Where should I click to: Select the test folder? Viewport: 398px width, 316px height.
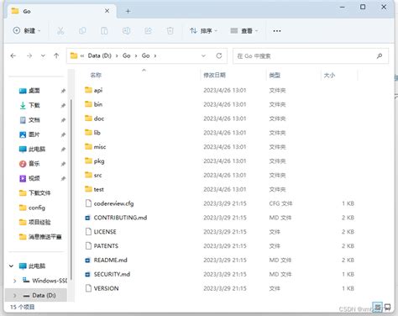click(x=94, y=189)
